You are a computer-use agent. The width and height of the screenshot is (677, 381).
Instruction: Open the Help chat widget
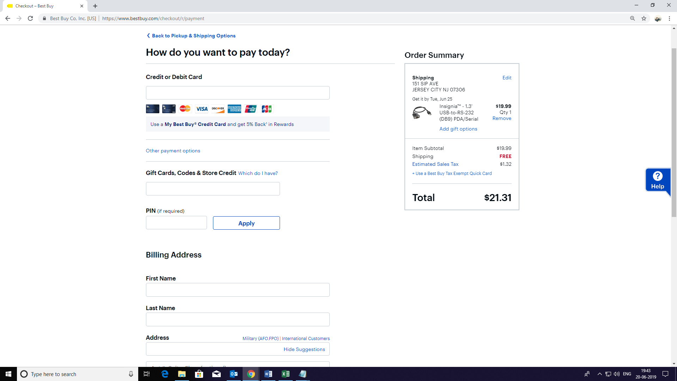(x=657, y=180)
